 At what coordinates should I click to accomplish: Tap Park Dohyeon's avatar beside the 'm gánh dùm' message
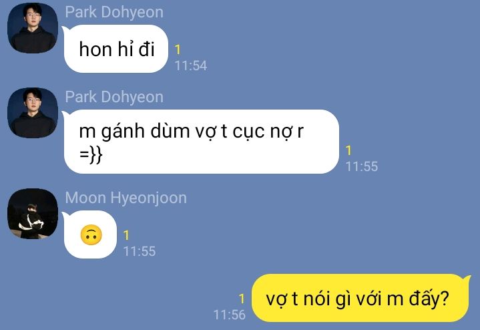click(33, 113)
